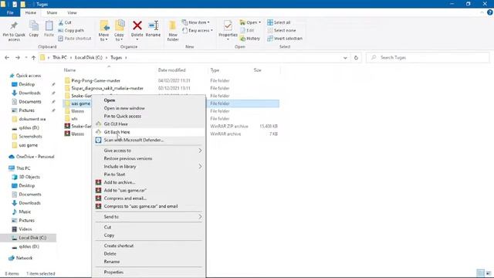Switch to large icons view layout

(489, 273)
